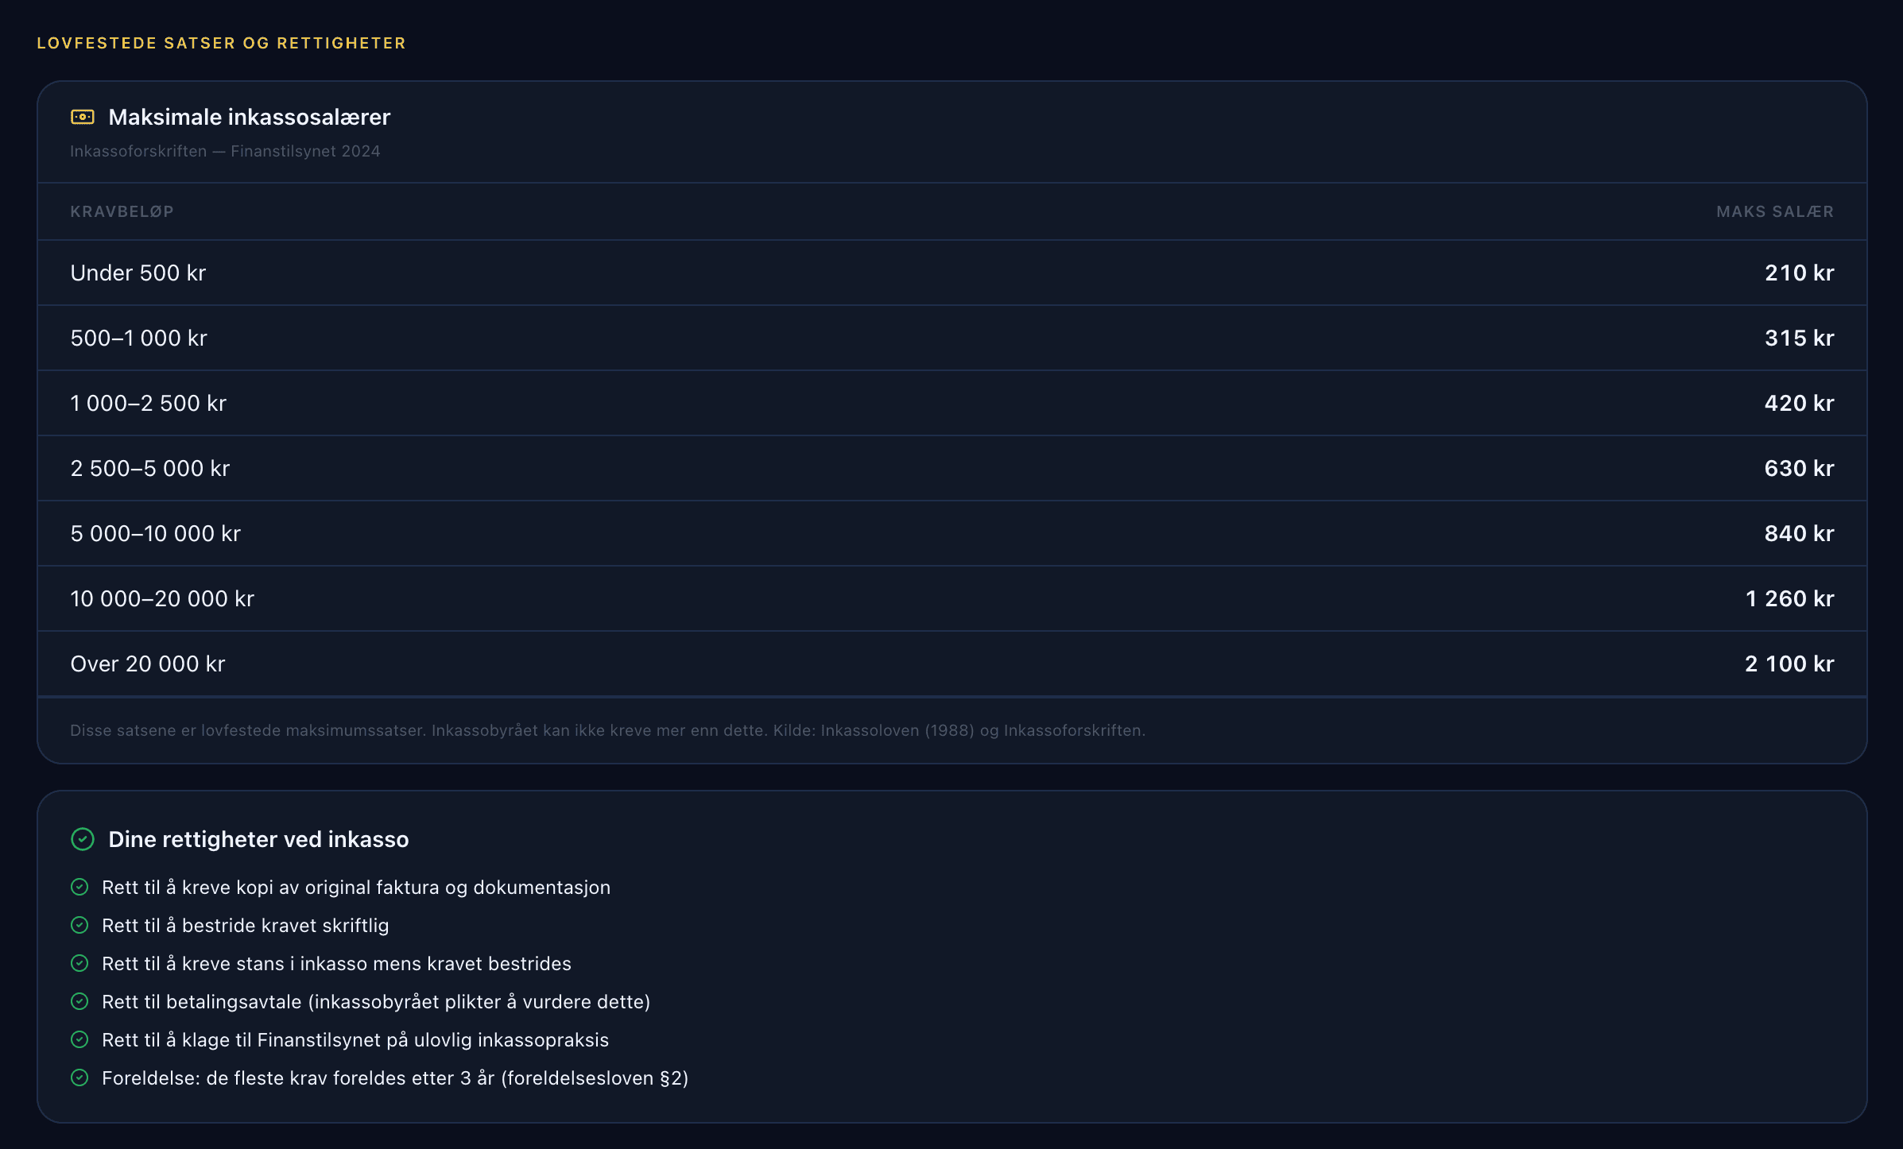Click the 'KRAVBELØP' column header
This screenshot has width=1903, height=1149.
tap(122, 211)
